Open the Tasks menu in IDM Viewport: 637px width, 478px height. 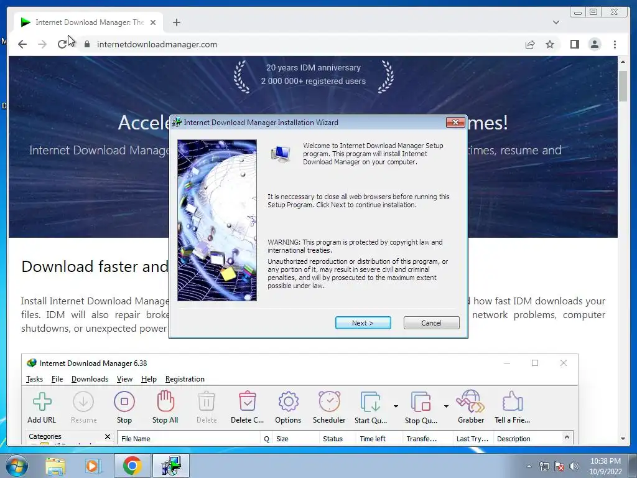click(35, 379)
